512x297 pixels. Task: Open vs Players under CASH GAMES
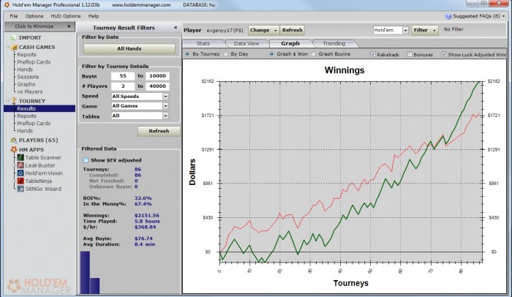click(x=30, y=92)
